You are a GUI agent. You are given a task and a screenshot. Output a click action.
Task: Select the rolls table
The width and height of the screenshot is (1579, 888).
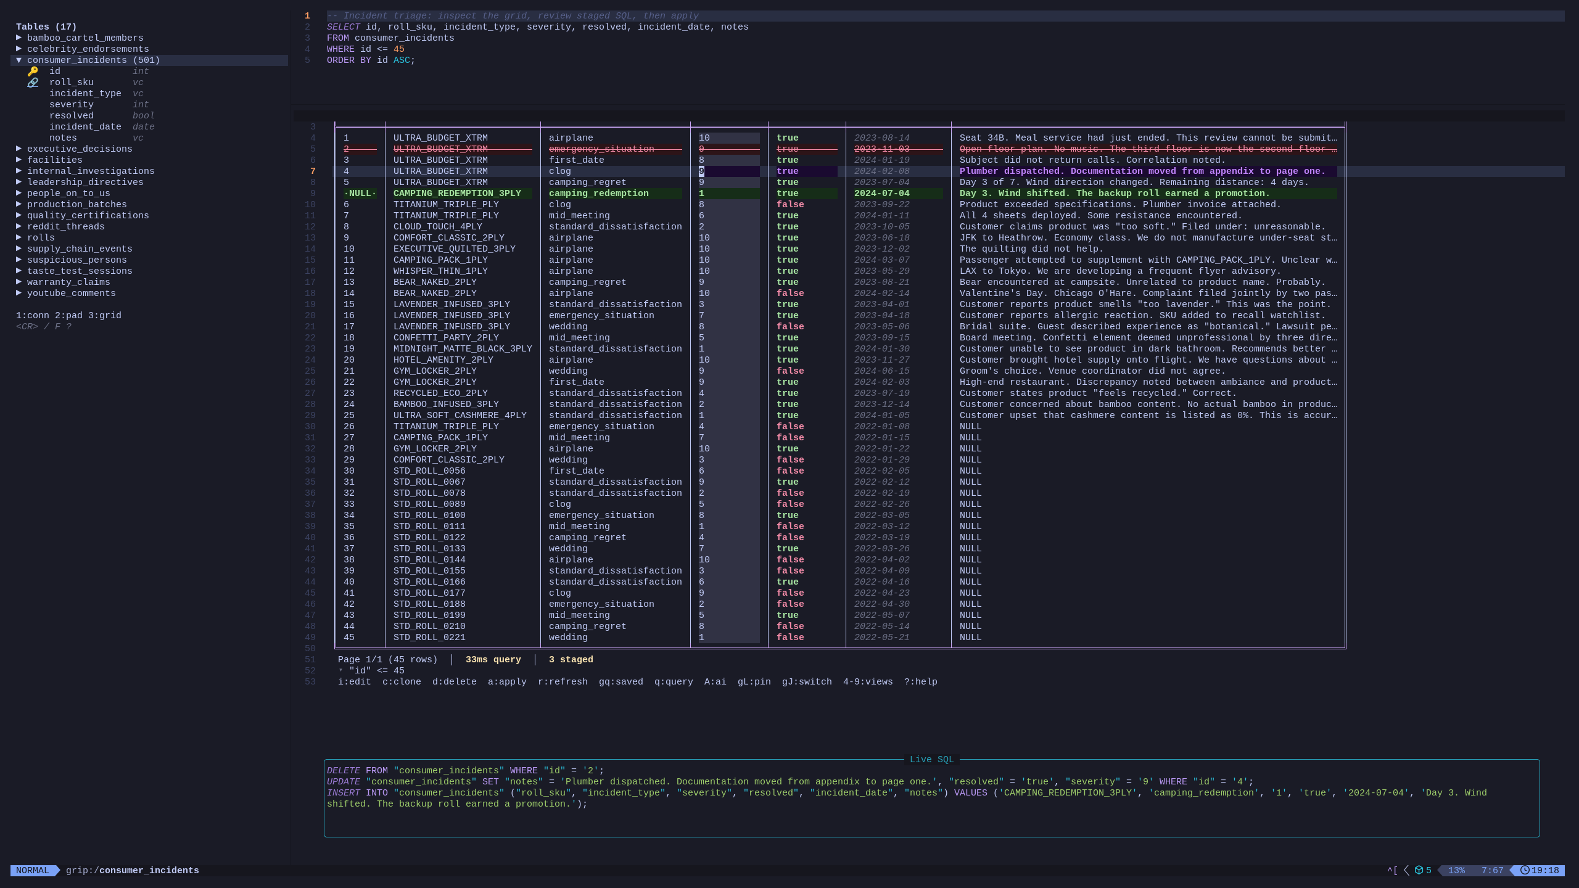click(x=41, y=238)
